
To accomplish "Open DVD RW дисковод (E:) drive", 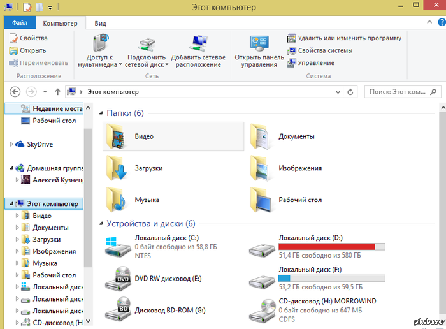I will click(x=119, y=279).
